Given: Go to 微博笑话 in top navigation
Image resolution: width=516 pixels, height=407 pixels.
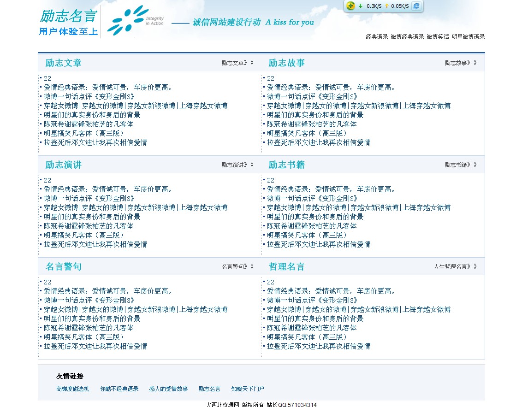Looking at the screenshot, I should 438,36.
